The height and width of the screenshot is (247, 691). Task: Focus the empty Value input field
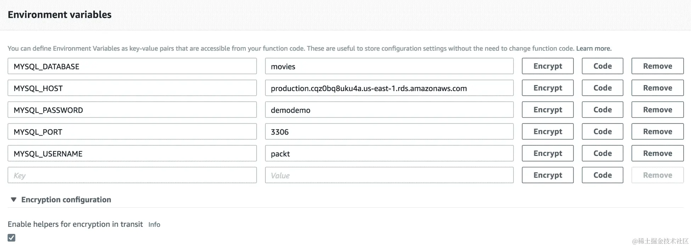389,175
